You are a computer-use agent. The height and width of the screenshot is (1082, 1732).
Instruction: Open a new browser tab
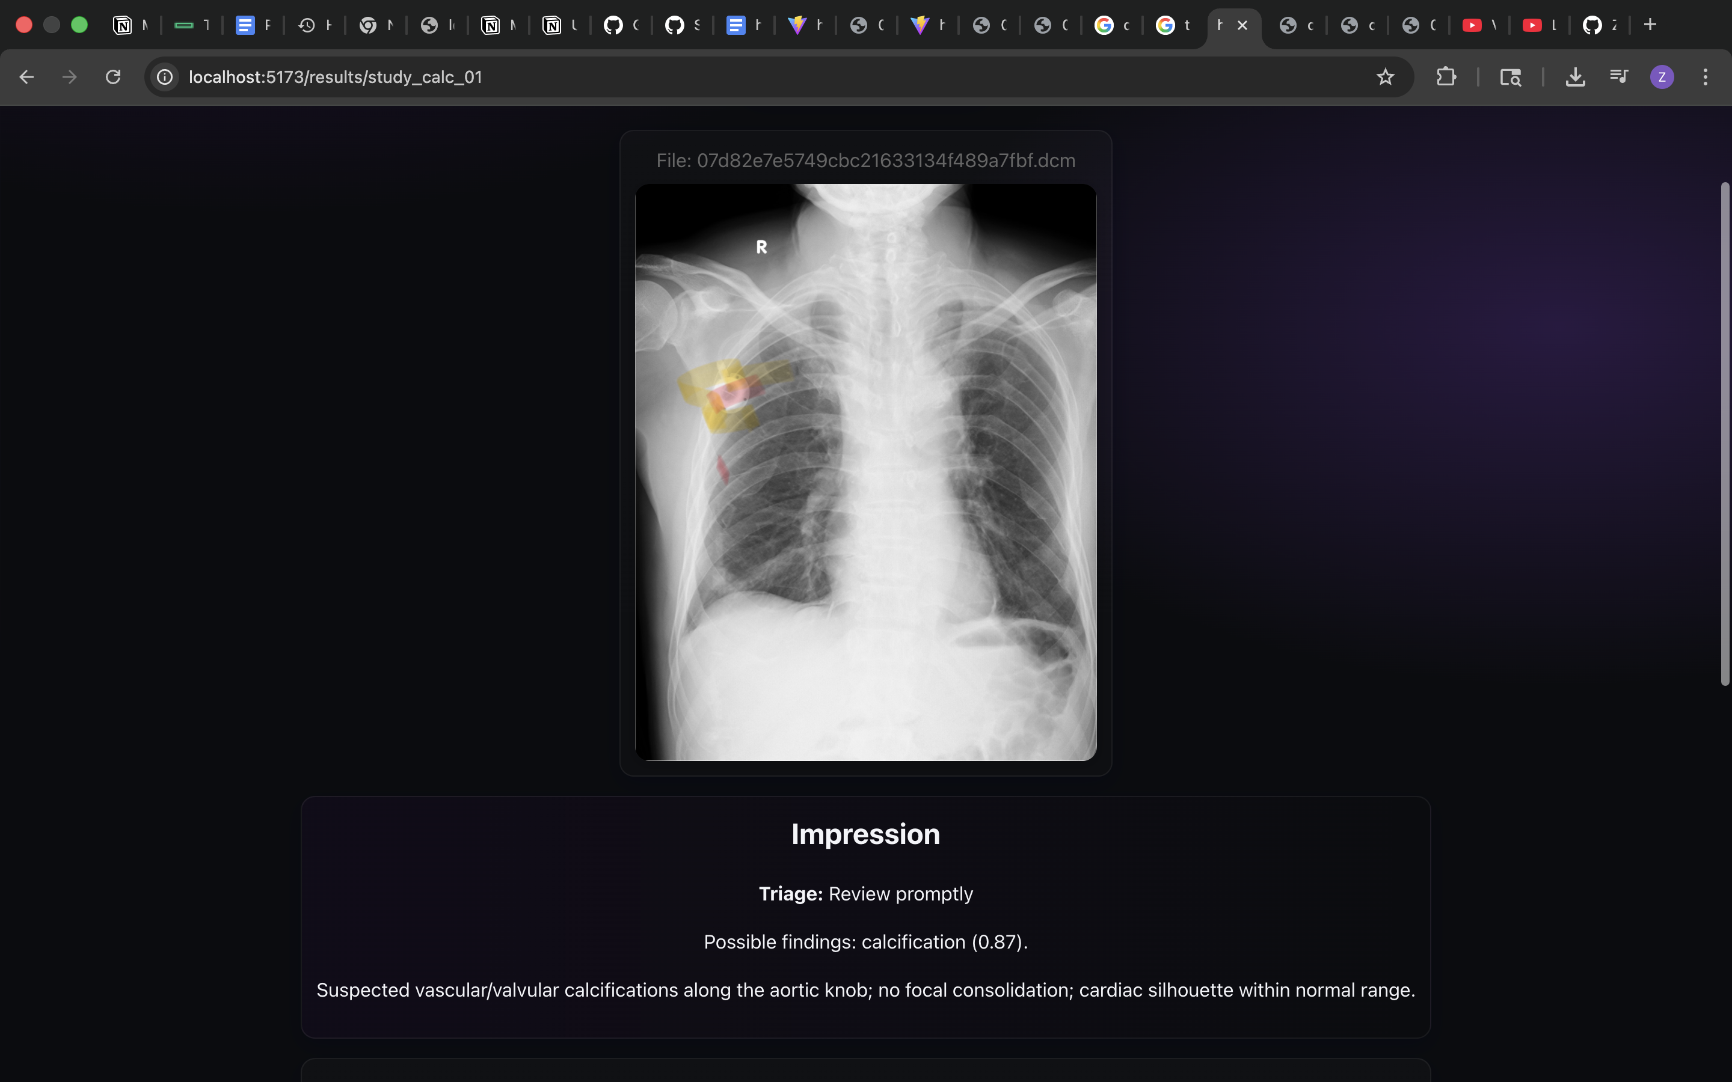[1650, 24]
